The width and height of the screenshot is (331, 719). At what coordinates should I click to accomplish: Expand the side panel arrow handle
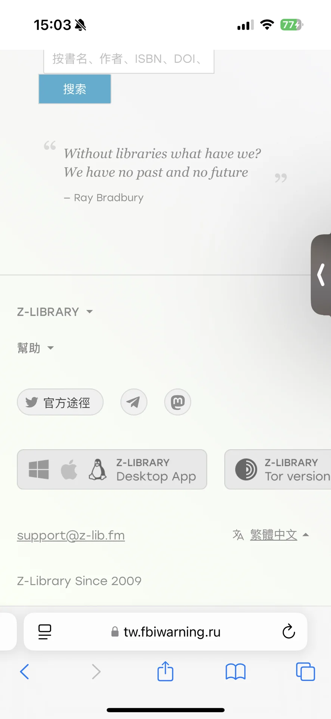tap(321, 274)
